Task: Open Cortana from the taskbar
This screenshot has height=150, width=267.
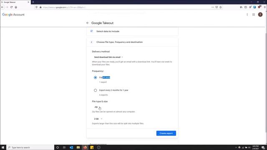Action: click(58, 147)
